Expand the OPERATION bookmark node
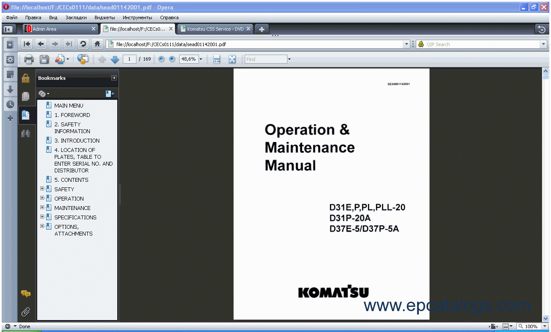 click(42, 198)
